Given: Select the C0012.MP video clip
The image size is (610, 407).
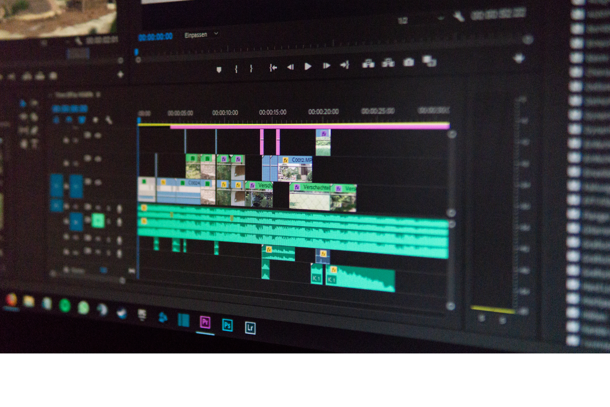Looking at the screenshot, I should 295,169.
